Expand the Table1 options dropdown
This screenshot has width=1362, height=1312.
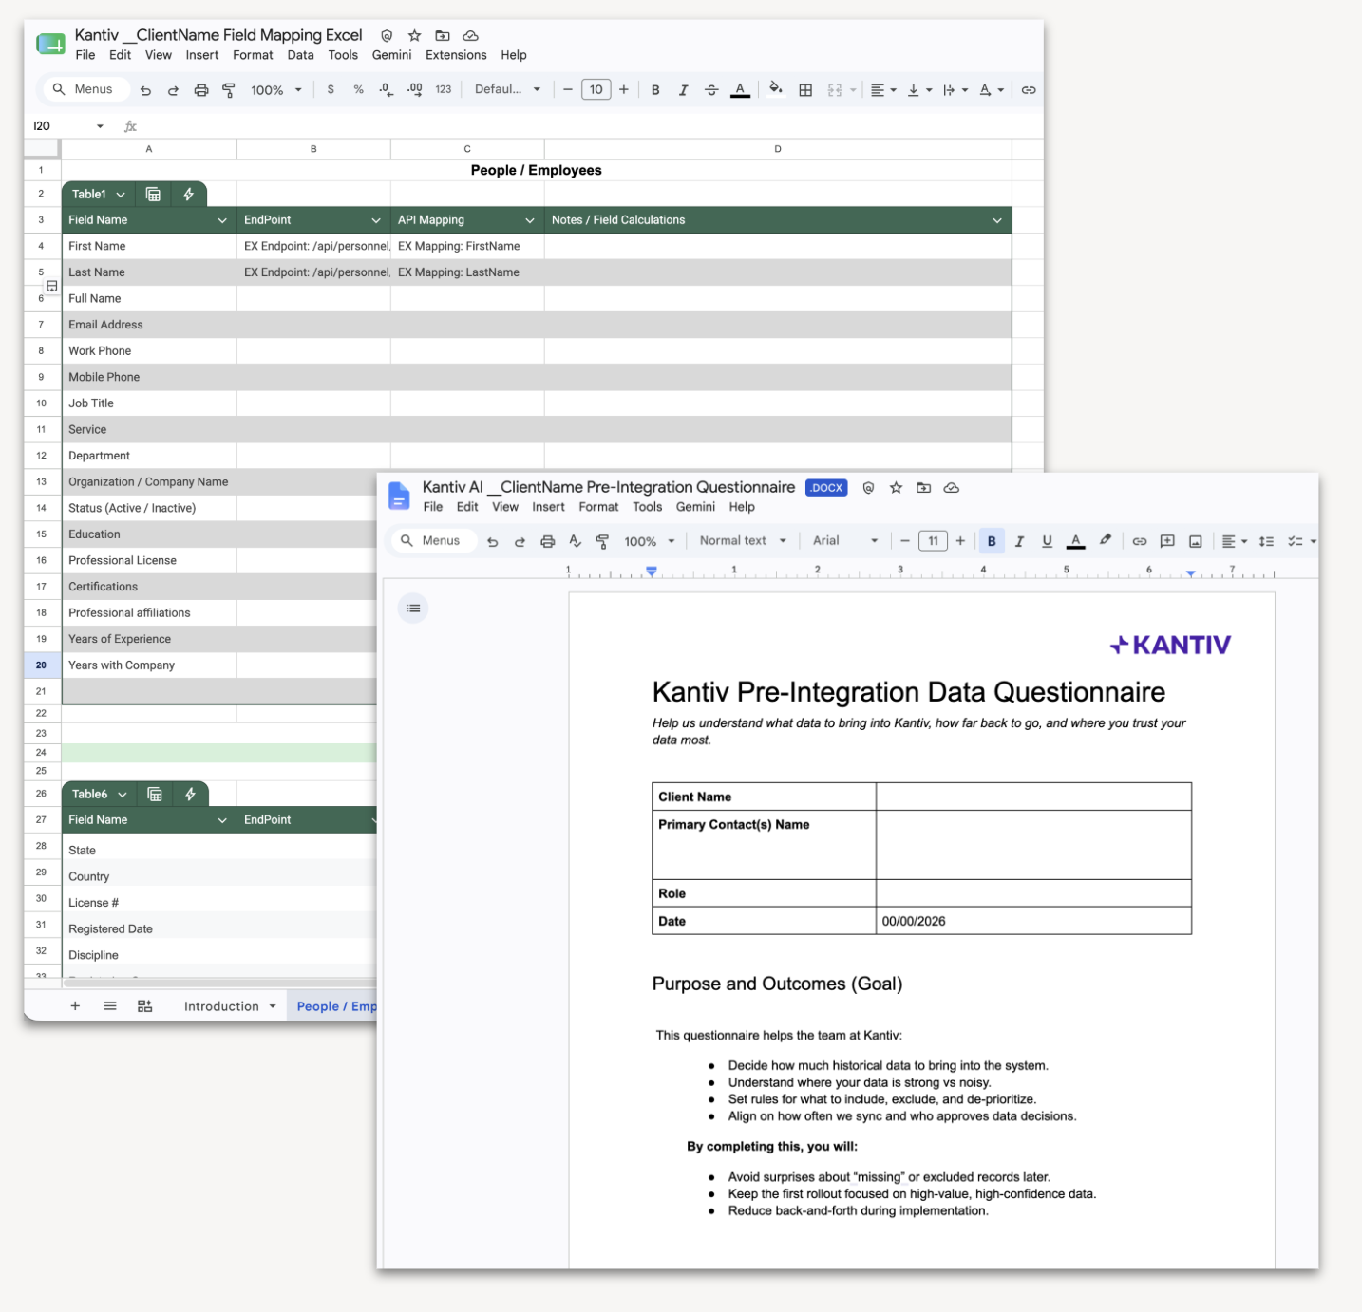pyautogui.click(x=121, y=195)
